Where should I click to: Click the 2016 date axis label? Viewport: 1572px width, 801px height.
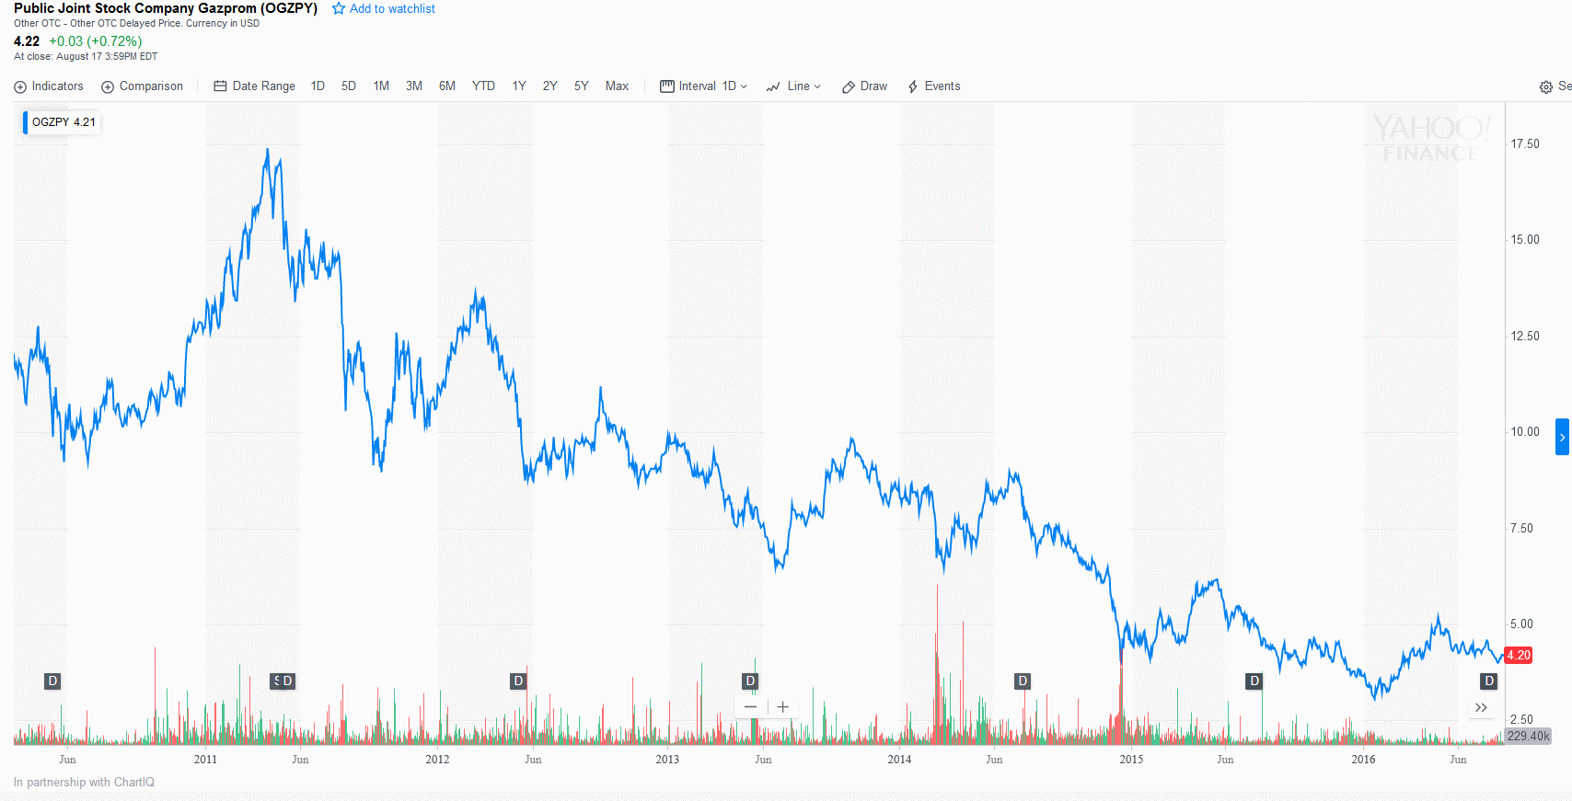click(x=1363, y=760)
